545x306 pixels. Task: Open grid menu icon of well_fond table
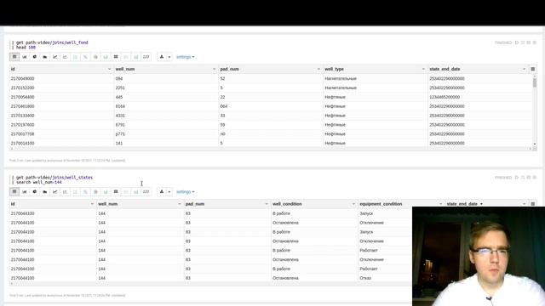tap(533, 69)
